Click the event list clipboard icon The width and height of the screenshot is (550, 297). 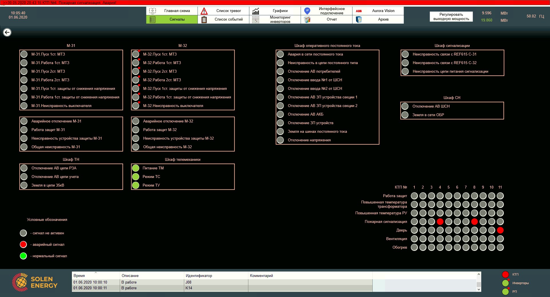pyautogui.click(x=204, y=19)
